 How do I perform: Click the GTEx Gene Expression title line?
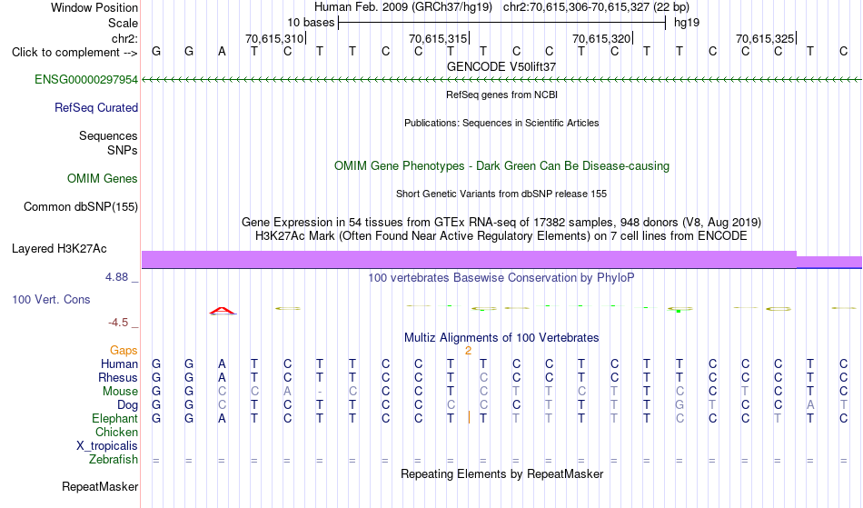(501, 223)
